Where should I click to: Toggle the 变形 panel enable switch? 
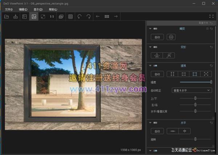tap(156, 47)
